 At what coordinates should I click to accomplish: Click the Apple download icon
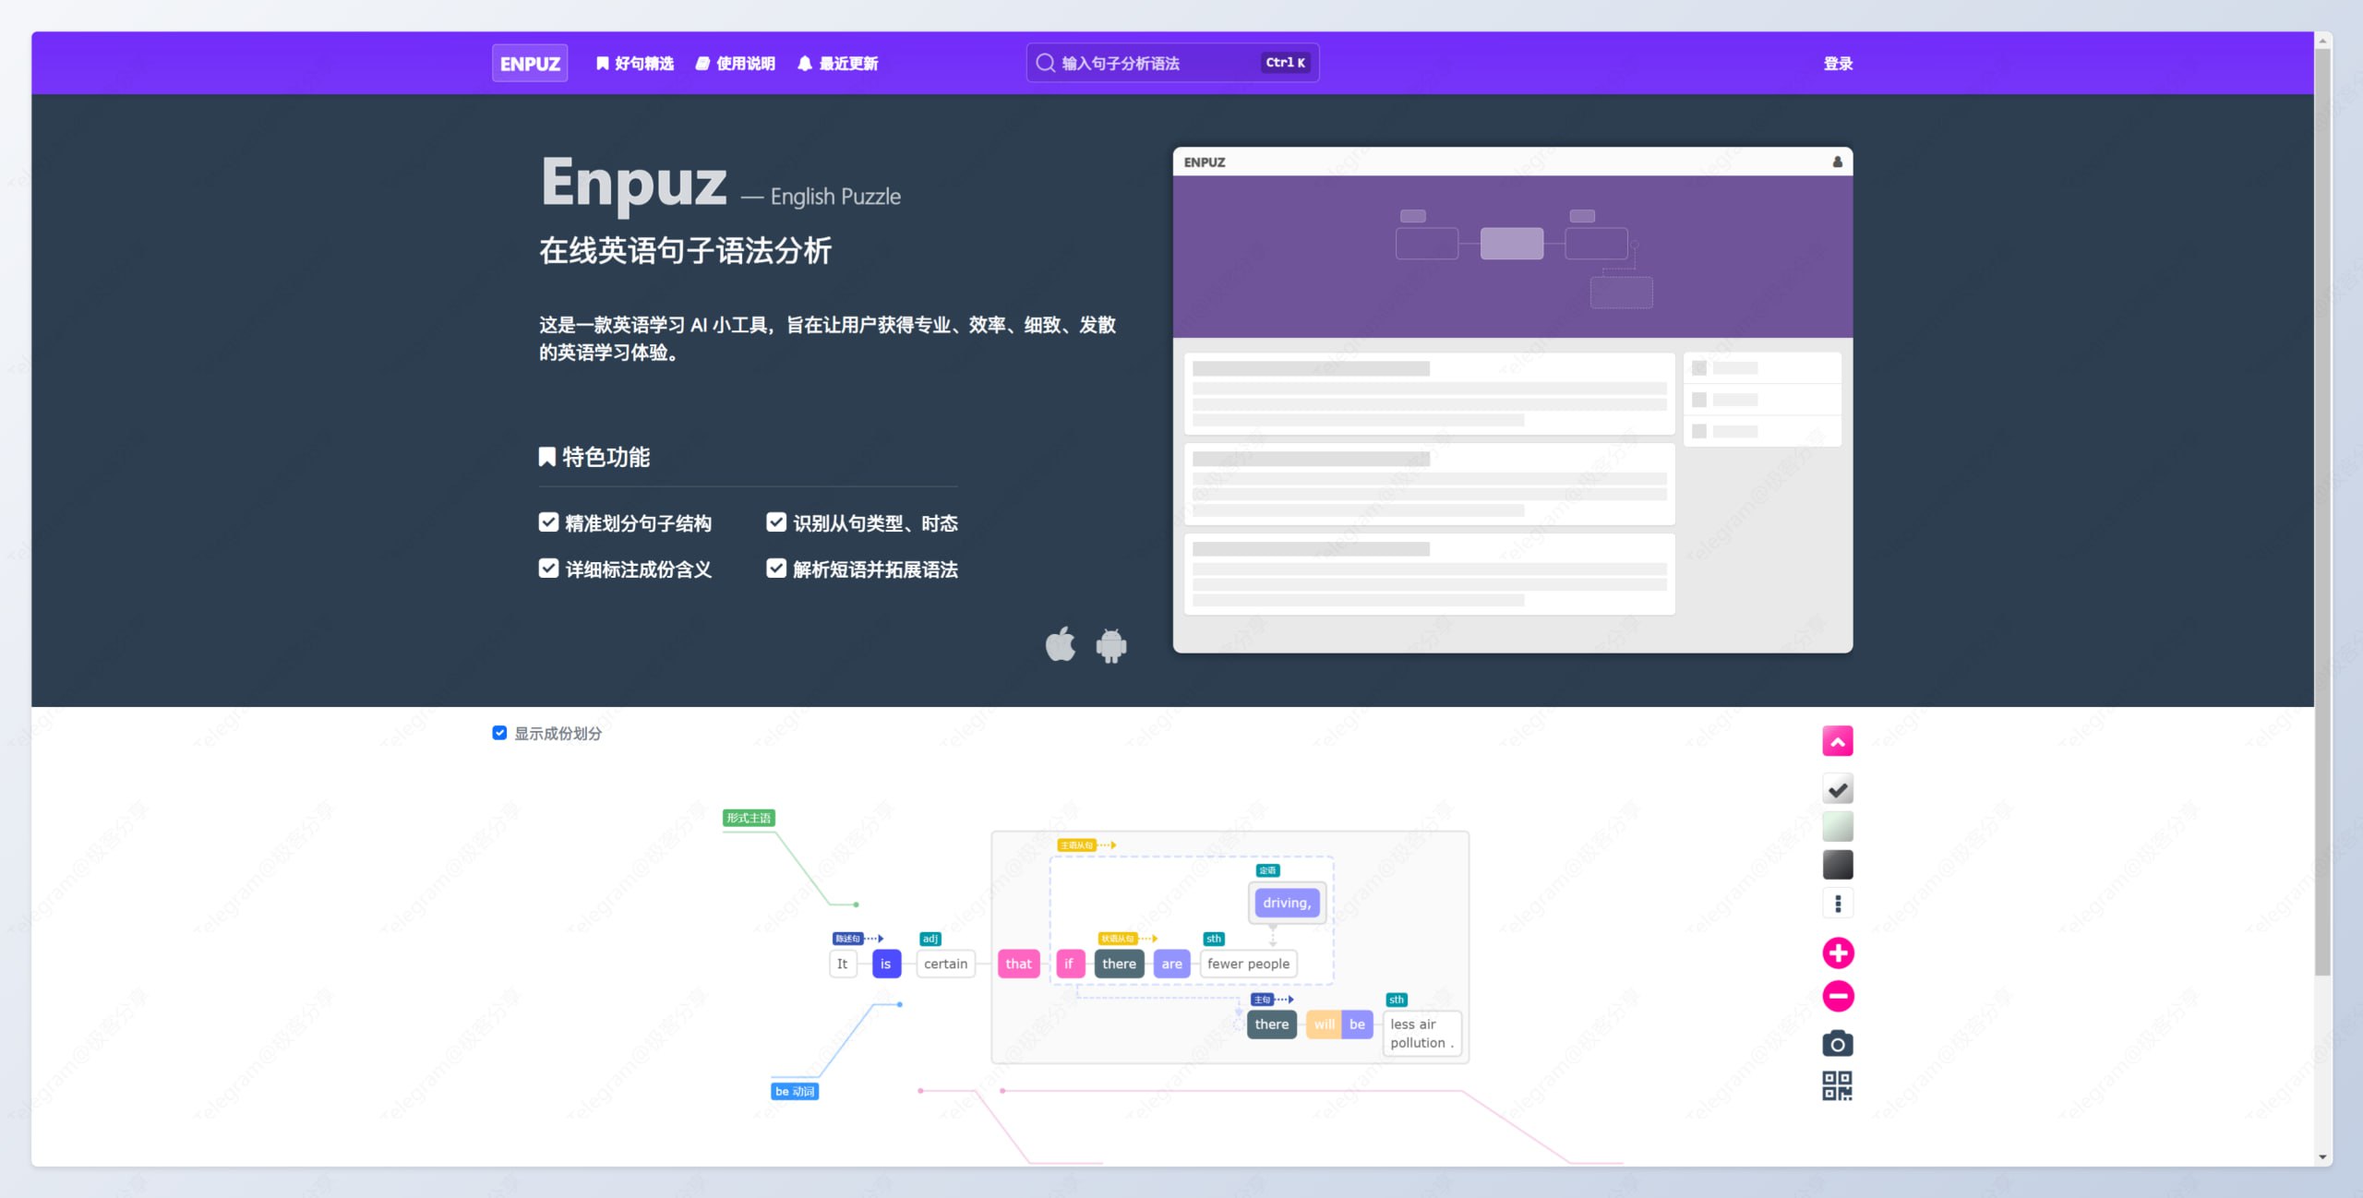coord(1060,644)
